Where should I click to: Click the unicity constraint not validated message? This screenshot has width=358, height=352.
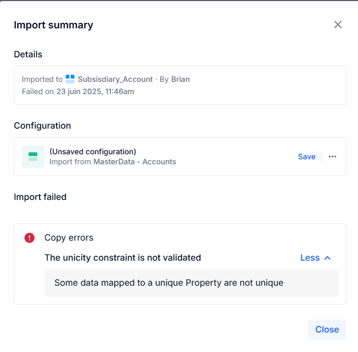coord(123,258)
